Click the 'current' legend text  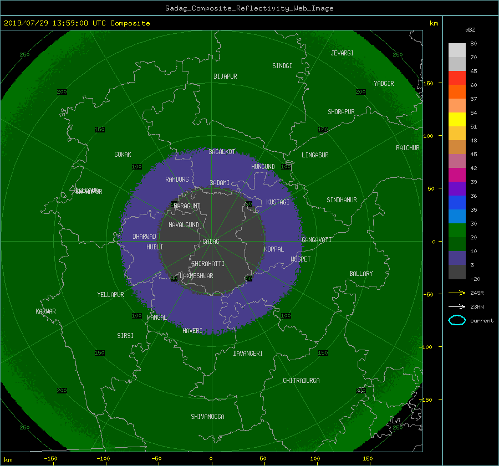(482, 321)
